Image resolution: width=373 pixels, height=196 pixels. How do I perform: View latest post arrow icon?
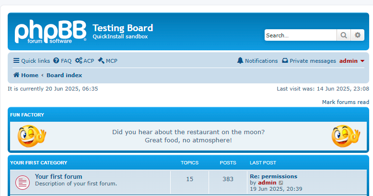(x=281, y=183)
